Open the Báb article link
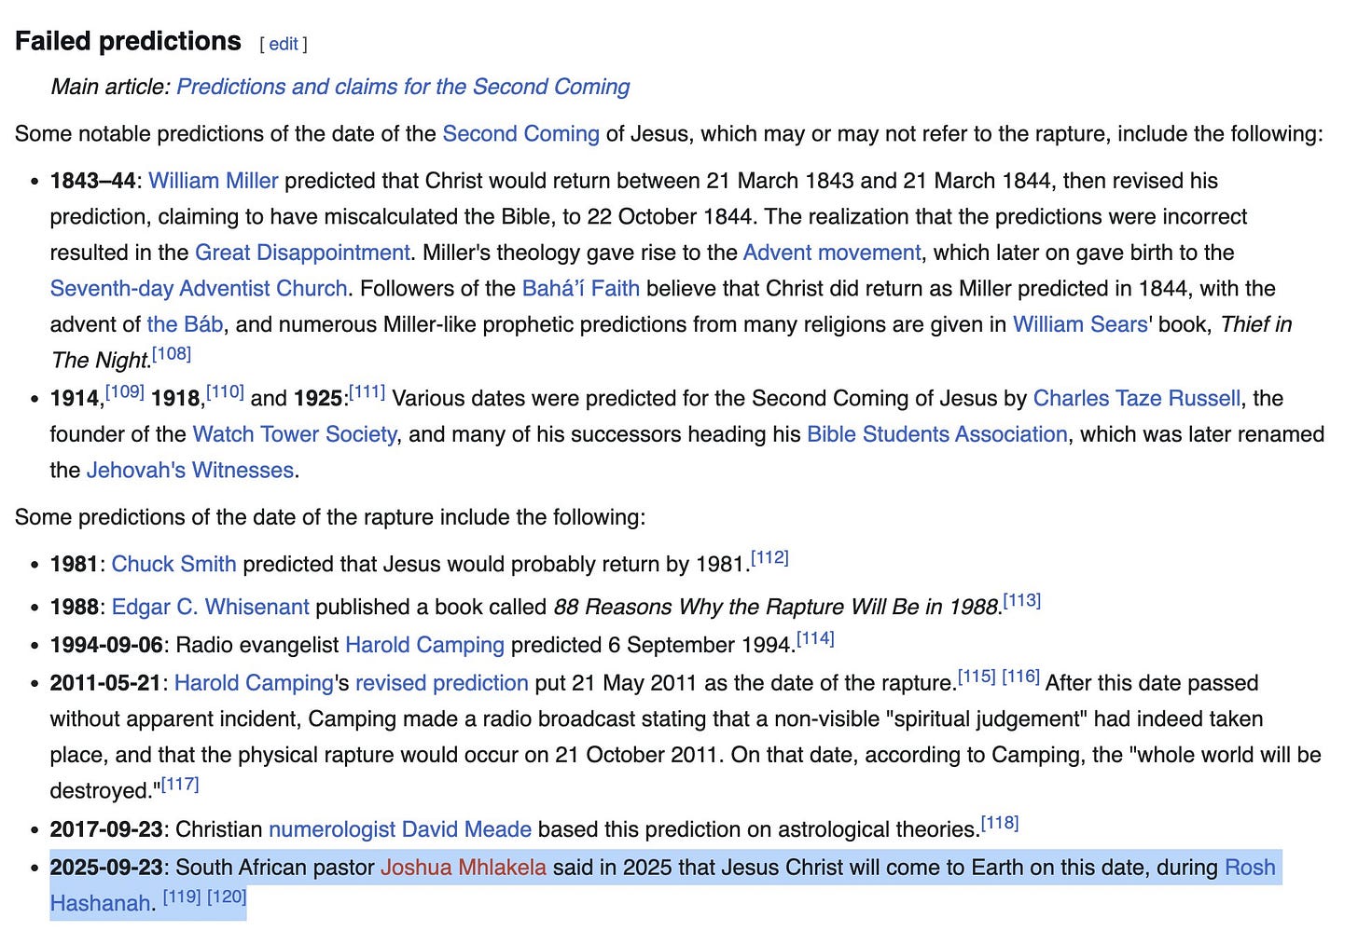The image size is (1358, 944). pyautogui.click(x=185, y=324)
